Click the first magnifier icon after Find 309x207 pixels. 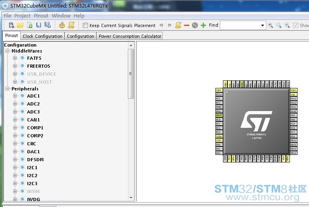[270, 25]
